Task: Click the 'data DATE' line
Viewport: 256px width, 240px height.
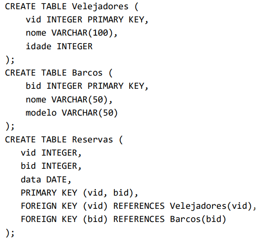Action: coord(46,180)
